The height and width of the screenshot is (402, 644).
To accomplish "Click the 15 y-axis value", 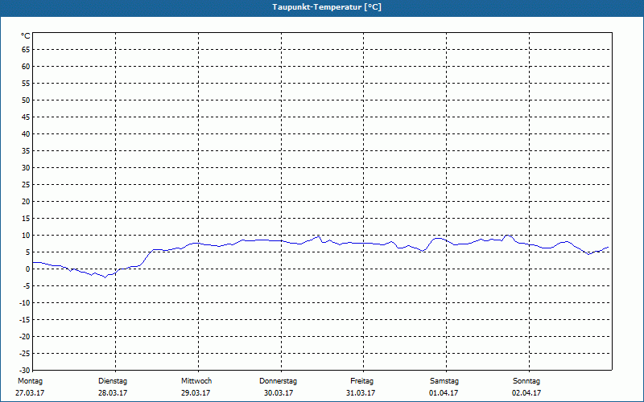I will pos(26,219).
